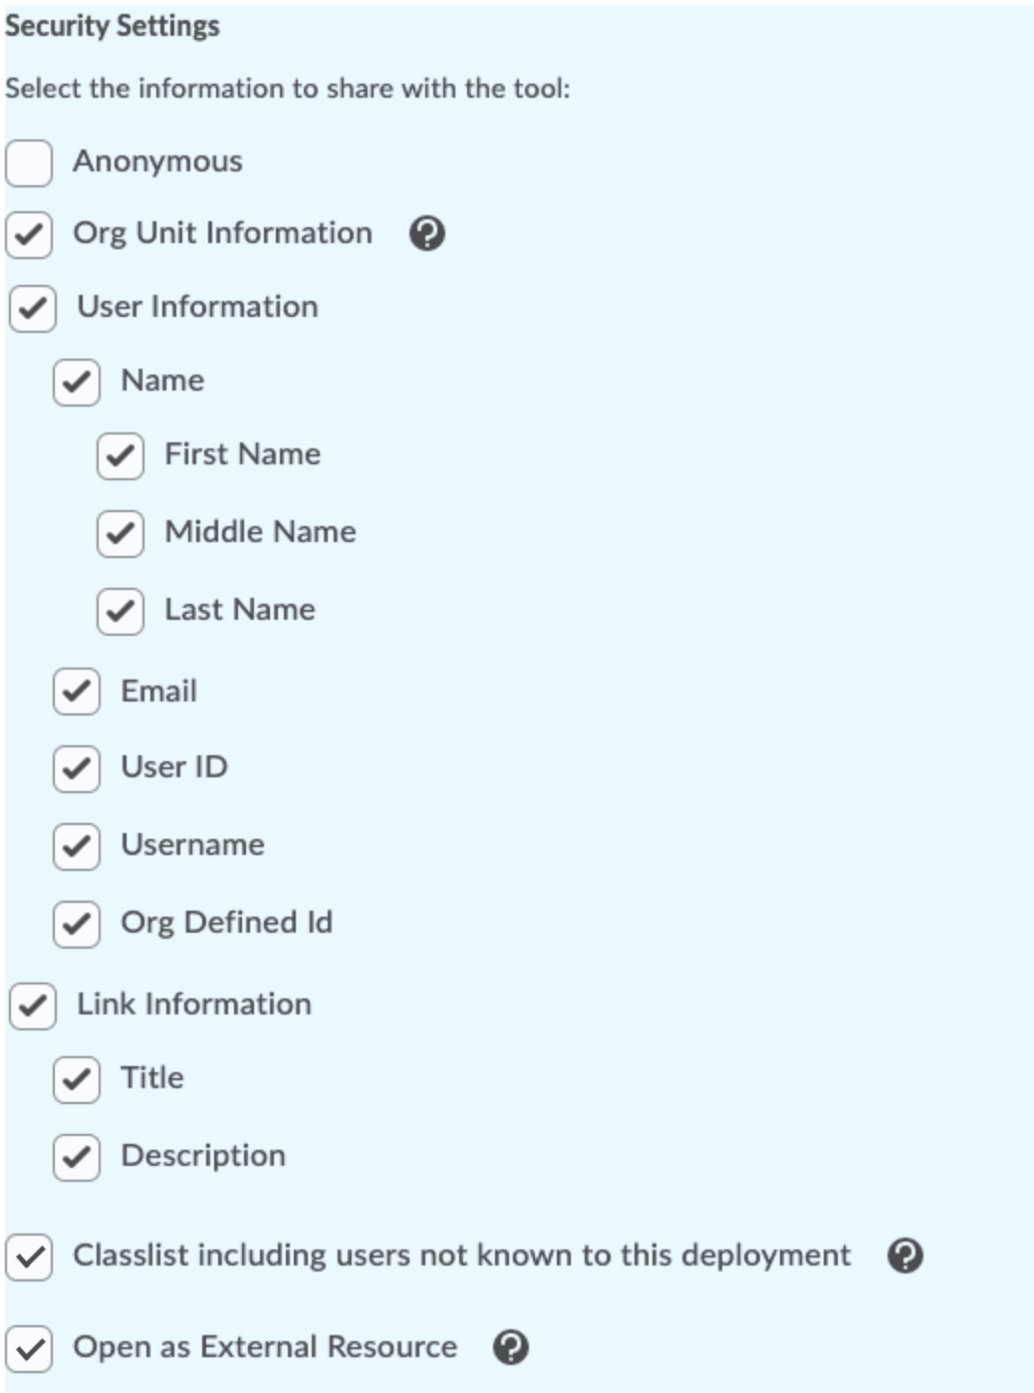Enable the Anonymous checkbox
The height and width of the screenshot is (1393, 1034).
point(29,162)
